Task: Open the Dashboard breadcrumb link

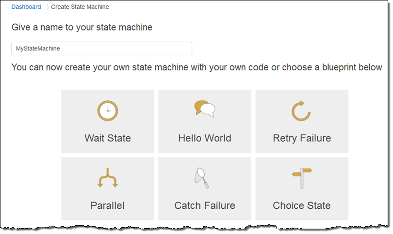Action: (x=26, y=7)
